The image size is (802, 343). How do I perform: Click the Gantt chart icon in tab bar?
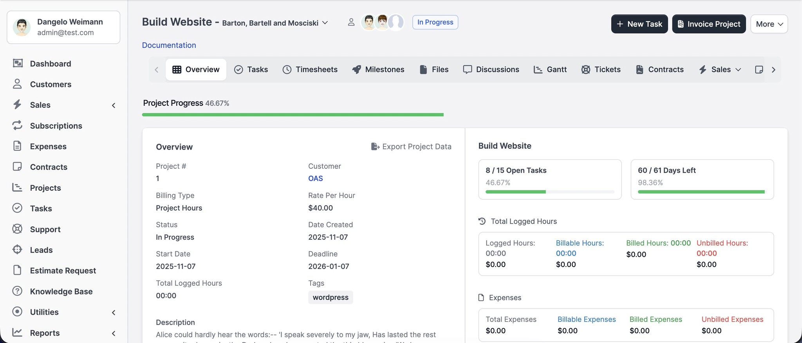click(538, 69)
